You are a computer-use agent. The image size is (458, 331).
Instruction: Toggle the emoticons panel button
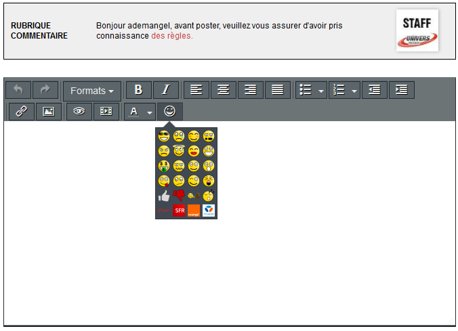click(170, 111)
